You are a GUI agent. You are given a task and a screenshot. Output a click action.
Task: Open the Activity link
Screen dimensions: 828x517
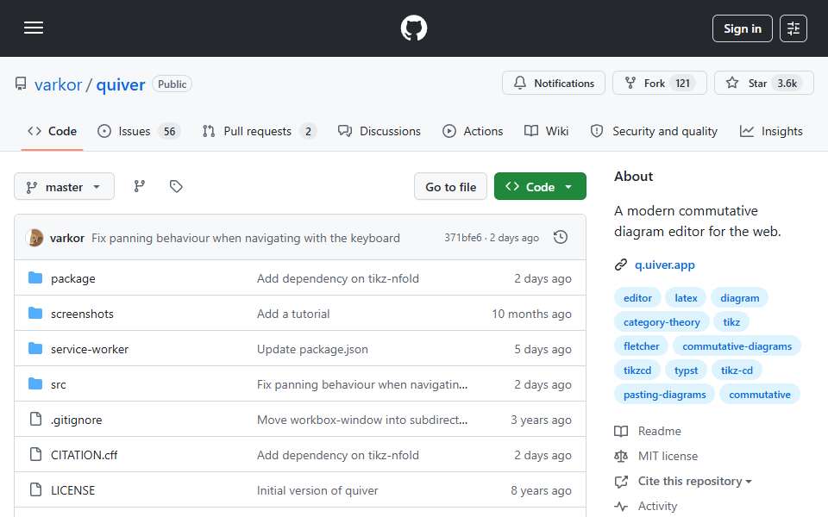coord(646,507)
